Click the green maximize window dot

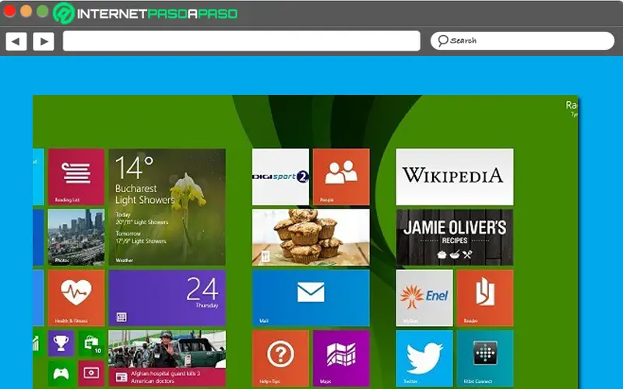[x=43, y=11]
